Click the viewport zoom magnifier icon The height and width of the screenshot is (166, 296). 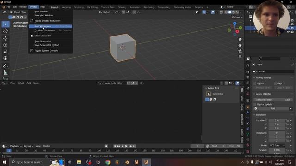[240, 39]
